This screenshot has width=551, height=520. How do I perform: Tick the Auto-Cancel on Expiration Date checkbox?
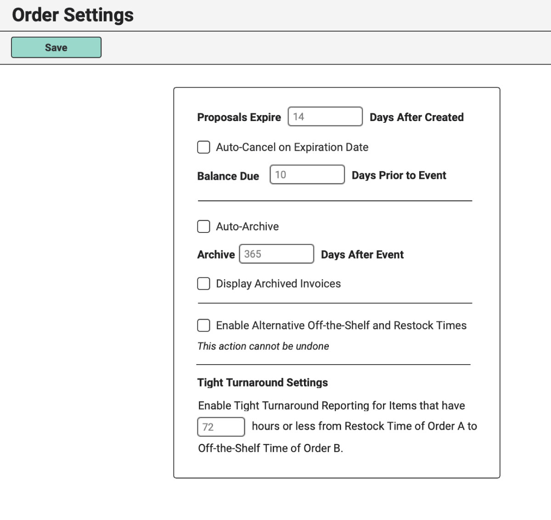coord(203,147)
